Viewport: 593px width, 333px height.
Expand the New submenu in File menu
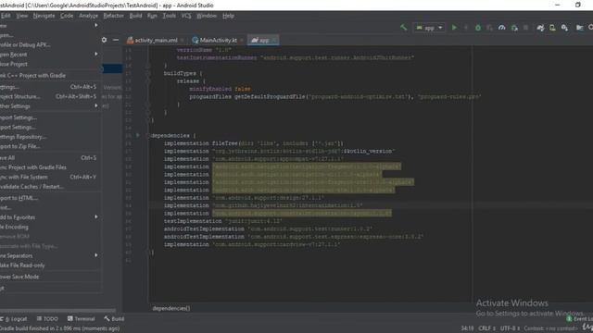(50, 25)
